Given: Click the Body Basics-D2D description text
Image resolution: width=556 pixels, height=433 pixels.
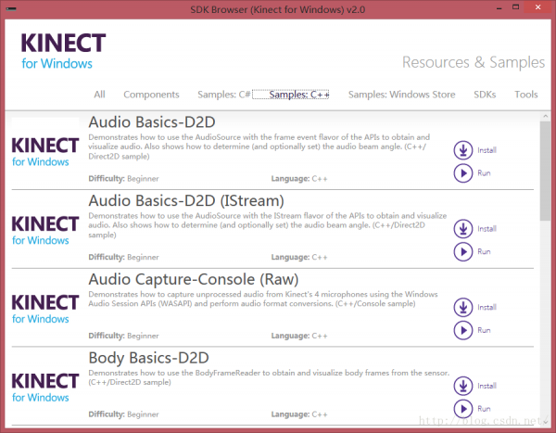Looking at the screenshot, I should [x=269, y=377].
